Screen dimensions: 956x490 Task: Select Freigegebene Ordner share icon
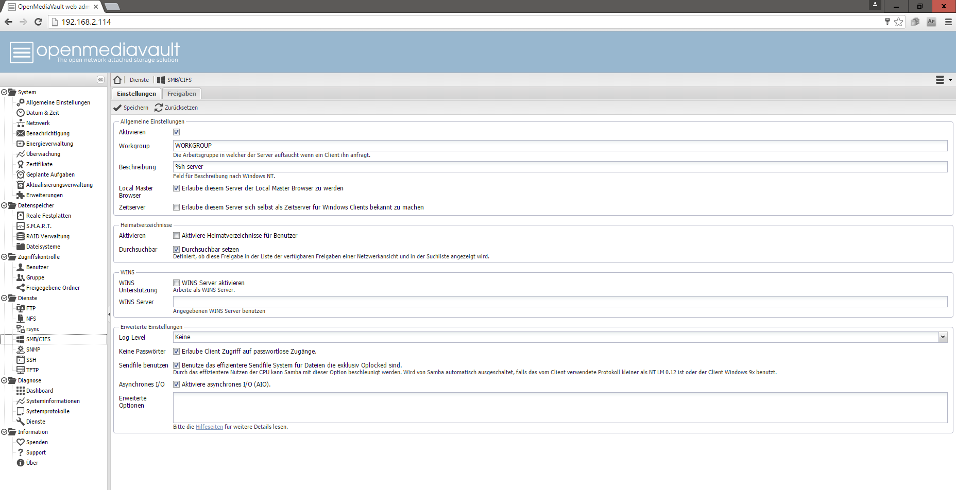click(21, 288)
